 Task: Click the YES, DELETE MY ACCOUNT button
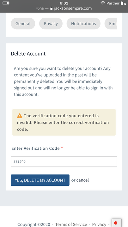tap(40, 180)
